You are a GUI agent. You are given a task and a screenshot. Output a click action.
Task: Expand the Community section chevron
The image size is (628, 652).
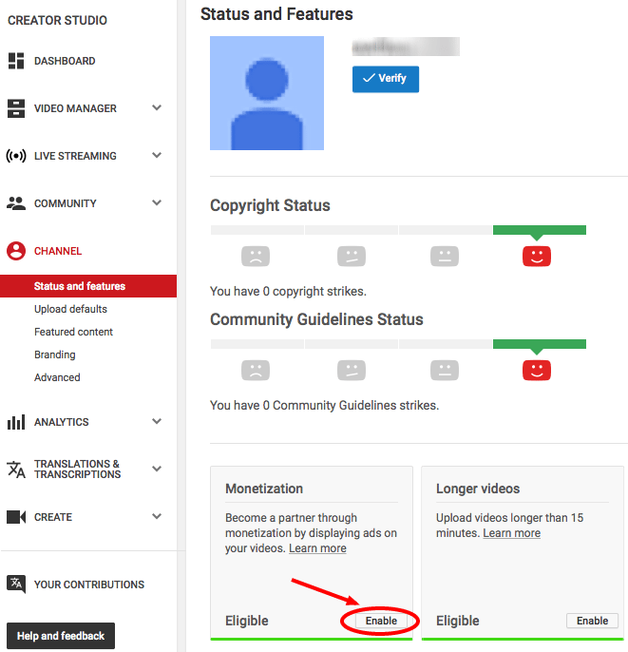pos(157,203)
